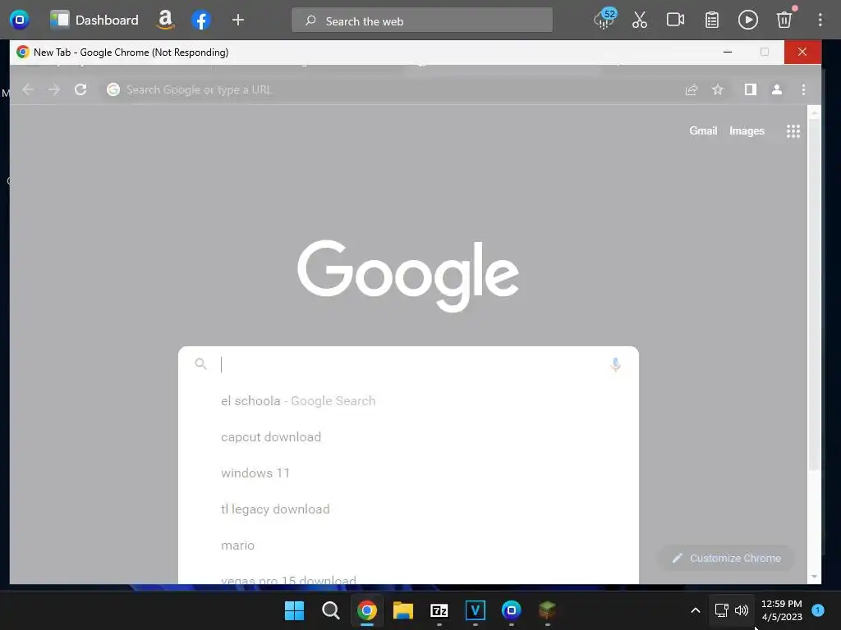
Task: Open the Facebook shortcut icon
Action: click(200, 21)
